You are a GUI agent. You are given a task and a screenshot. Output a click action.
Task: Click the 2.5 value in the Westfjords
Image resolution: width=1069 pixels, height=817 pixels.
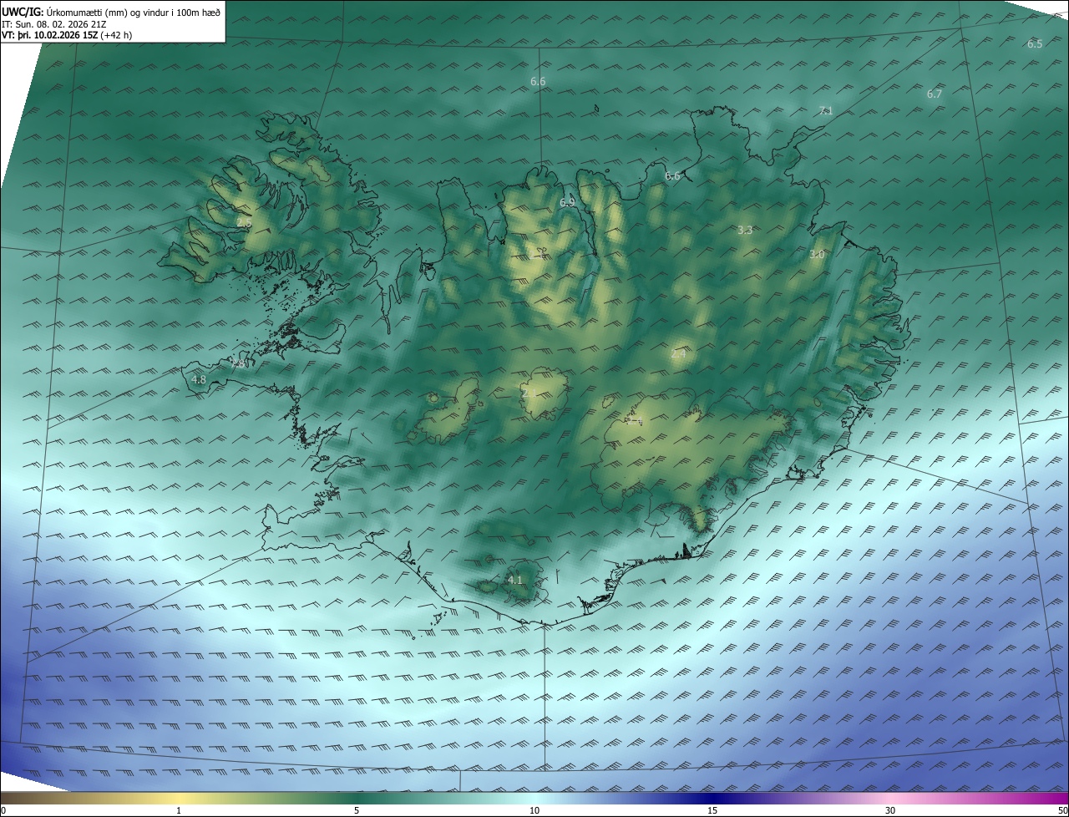[243, 223]
